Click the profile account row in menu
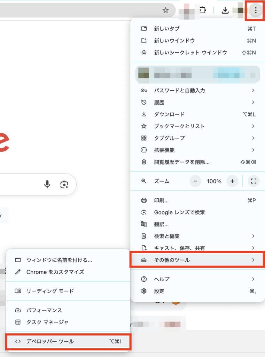 [197, 74]
